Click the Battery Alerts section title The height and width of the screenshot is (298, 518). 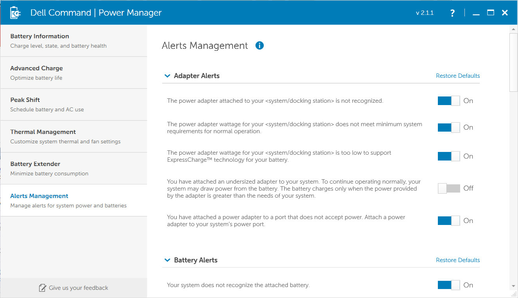pos(195,260)
